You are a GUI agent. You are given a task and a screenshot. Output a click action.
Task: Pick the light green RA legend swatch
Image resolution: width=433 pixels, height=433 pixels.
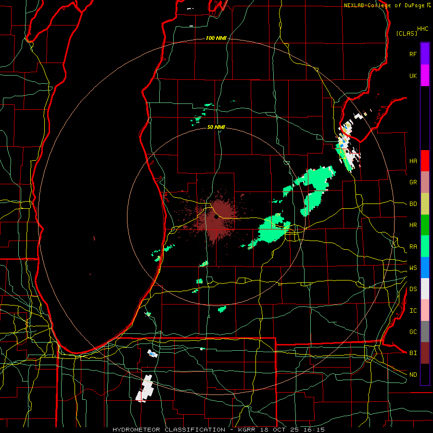tap(425, 246)
